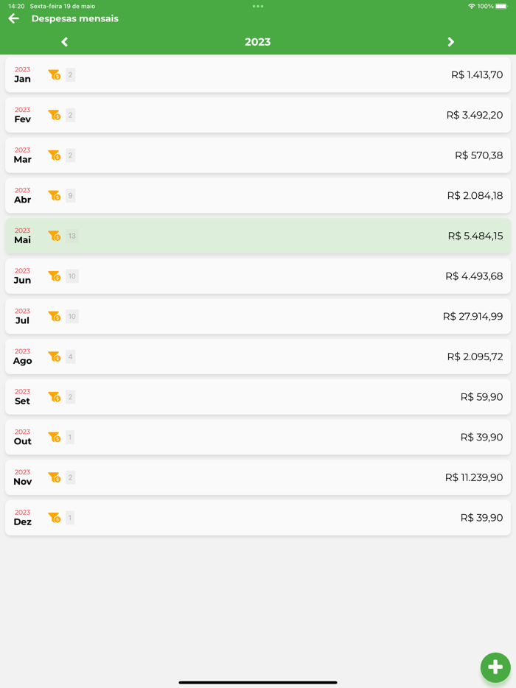Open the Despesas mensais title

point(77,18)
